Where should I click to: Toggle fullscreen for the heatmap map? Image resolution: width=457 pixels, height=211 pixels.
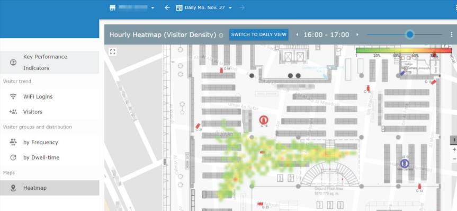[x=113, y=51]
